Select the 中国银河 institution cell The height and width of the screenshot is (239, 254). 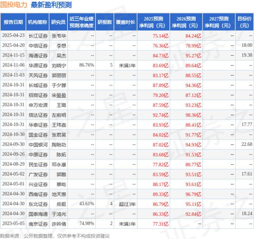tap(38, 145)
